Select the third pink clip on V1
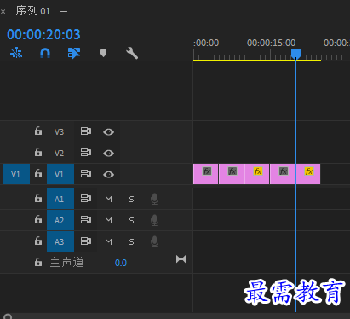 (x=256, y=174)
